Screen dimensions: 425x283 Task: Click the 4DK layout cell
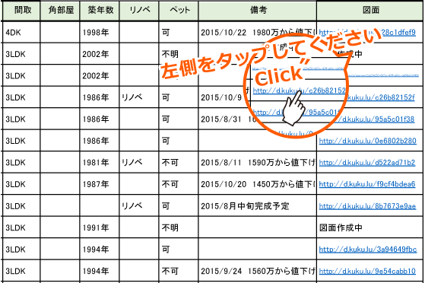click(21, 32)
